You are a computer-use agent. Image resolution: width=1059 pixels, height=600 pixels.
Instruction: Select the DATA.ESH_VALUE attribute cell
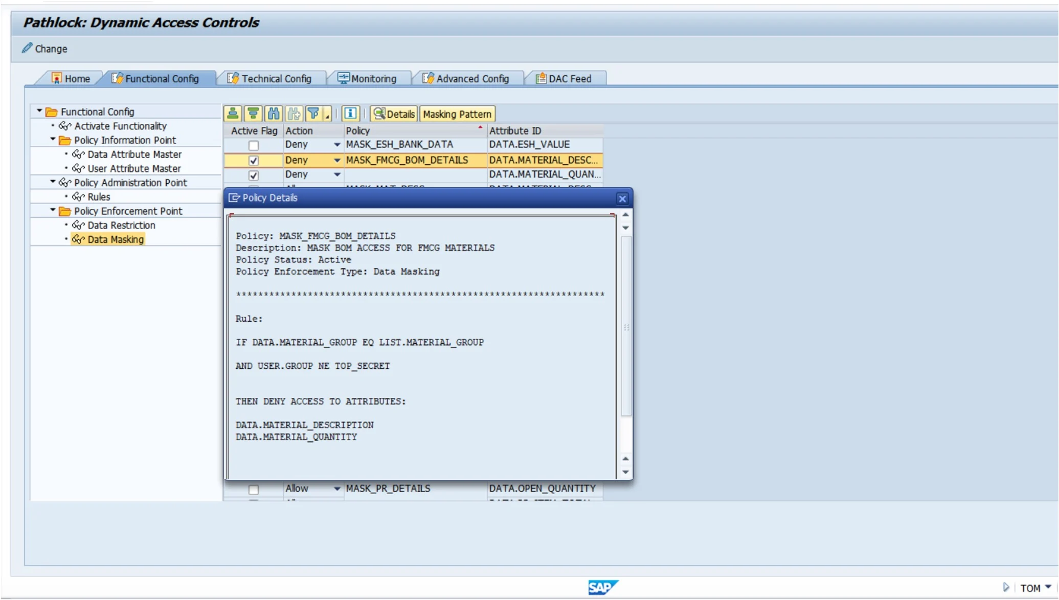(x=545, y=145)
